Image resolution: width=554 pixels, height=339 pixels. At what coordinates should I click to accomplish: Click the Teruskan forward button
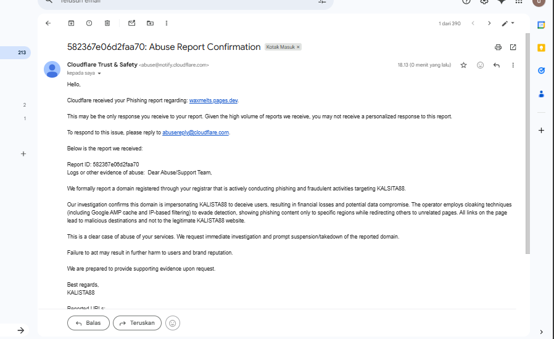coord(137,323)
